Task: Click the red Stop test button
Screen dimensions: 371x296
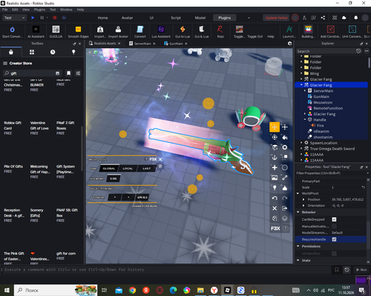Action: tap(55, 18)
